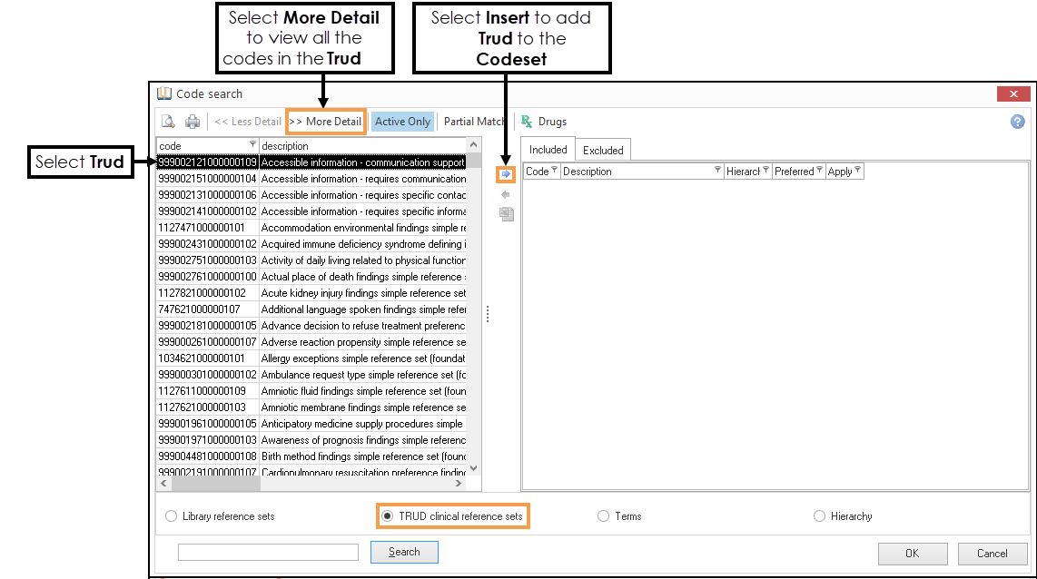The image size is (1037, 579).
Task: Open the Drugs Rx search
Action: coord(544,122)
